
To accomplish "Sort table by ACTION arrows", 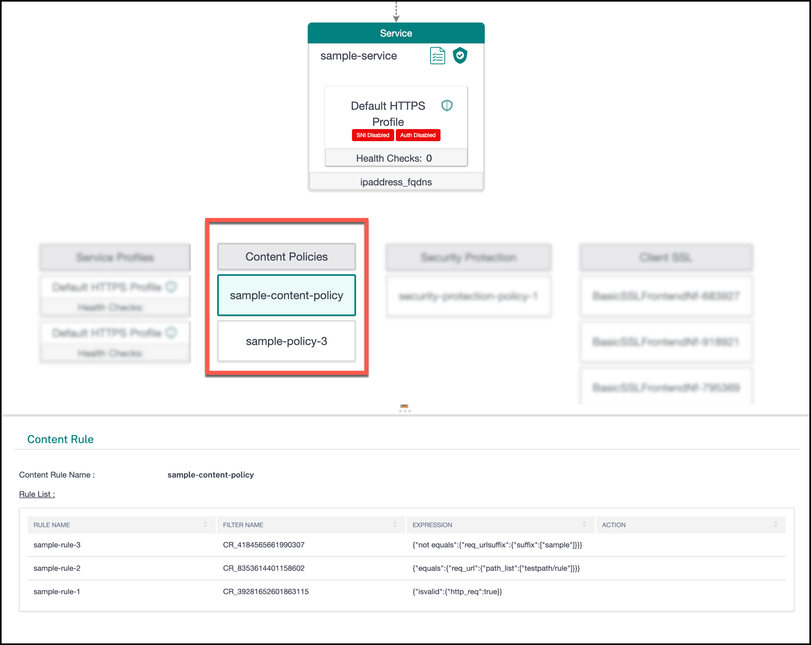I will point(775,525).
